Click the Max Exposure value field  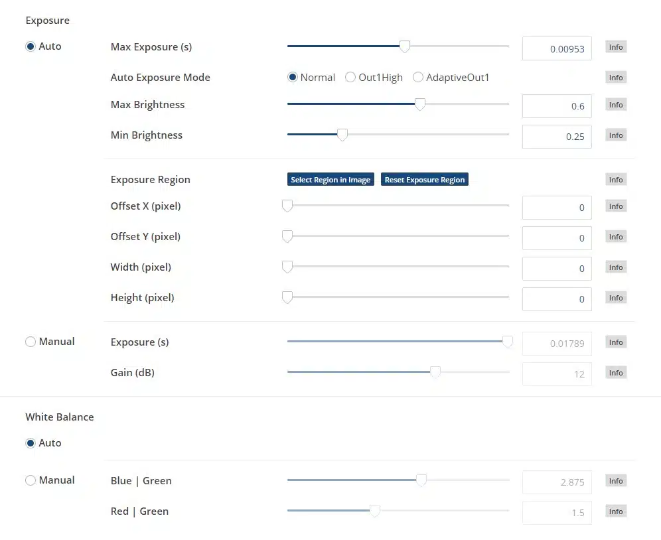[x=557, y=48]
